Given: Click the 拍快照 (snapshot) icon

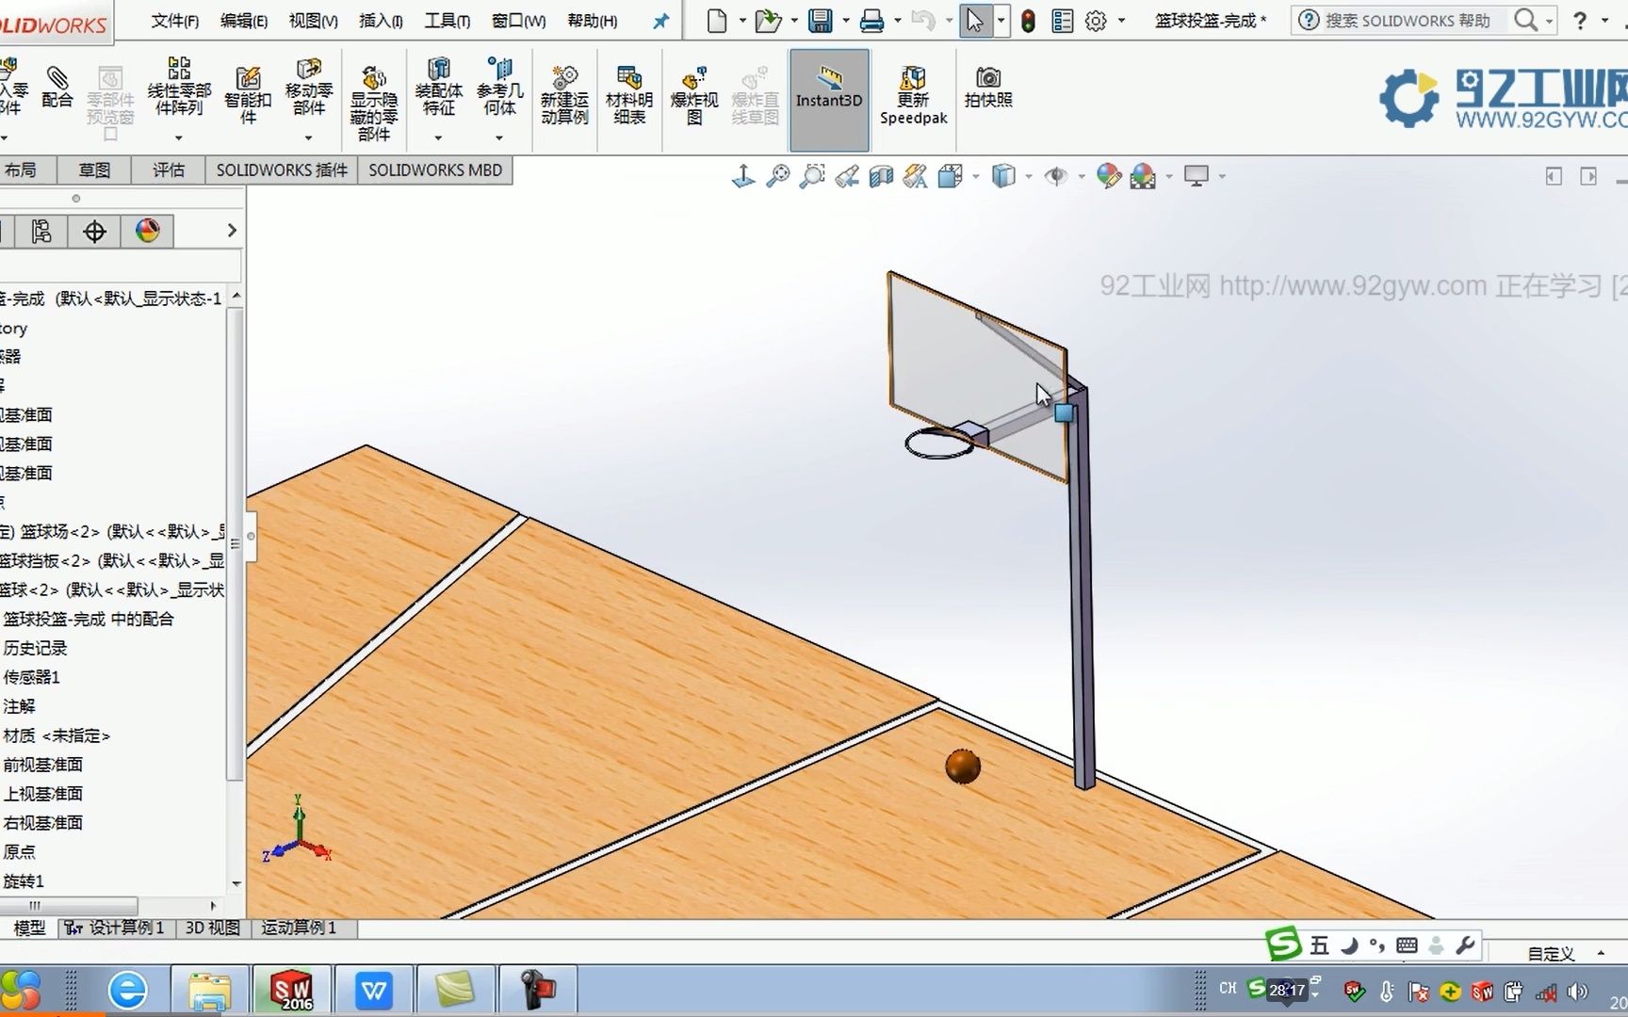Looking at the screenshot, I should [986, 91].
